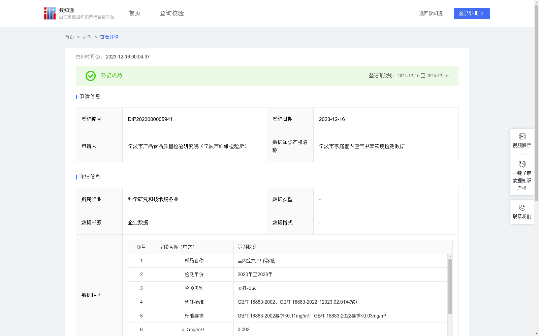Click the 返回数知通 link
The height and width of the screenshot is (336, 539).
click(431, 13)
